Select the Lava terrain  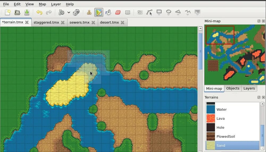(x=233, y=118)
